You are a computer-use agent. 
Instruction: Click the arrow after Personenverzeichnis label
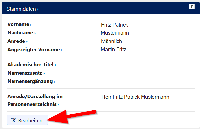pyautogui.click(x=59, y=105)
